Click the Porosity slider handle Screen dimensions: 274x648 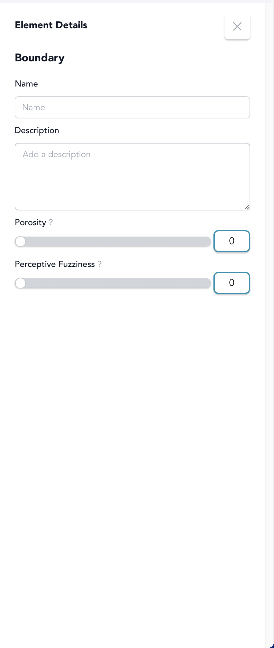coord(20,241)
